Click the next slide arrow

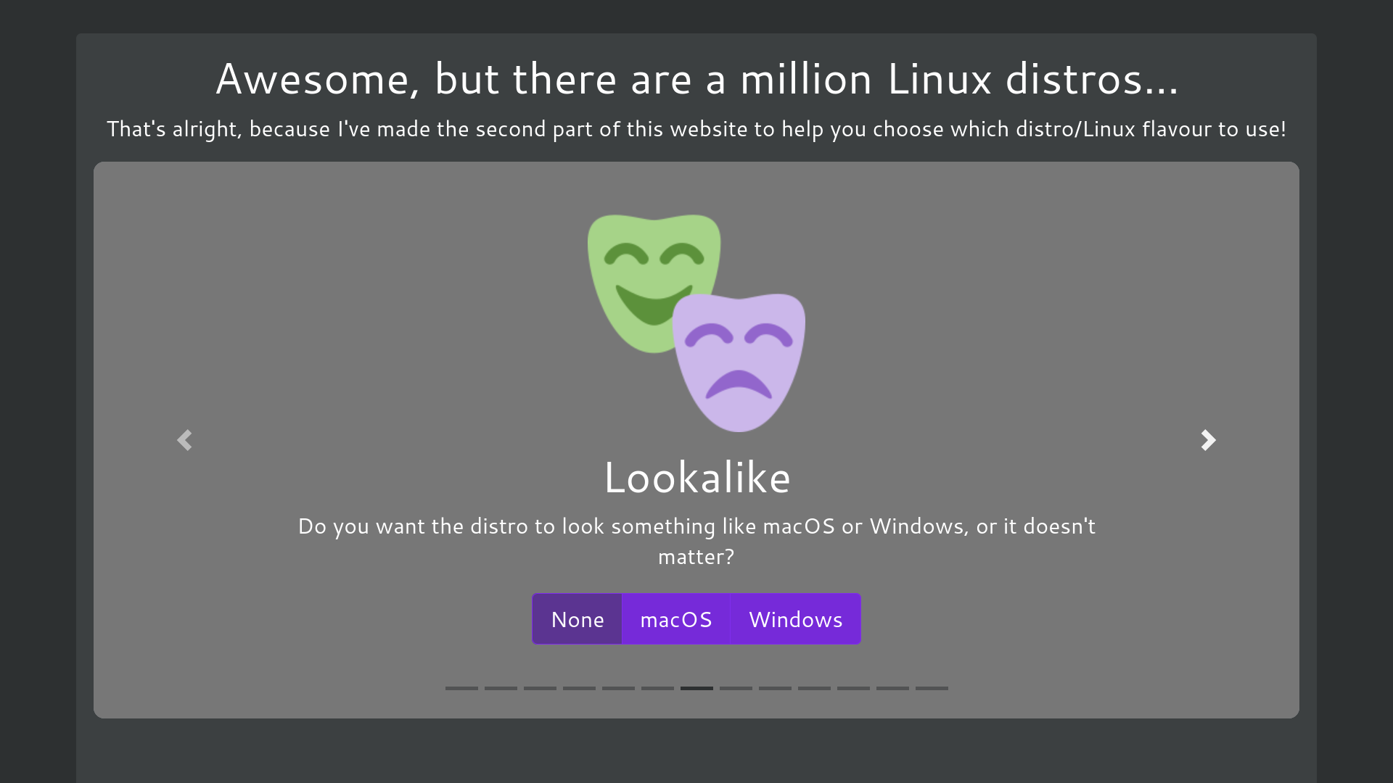[x=1208, y=440]
